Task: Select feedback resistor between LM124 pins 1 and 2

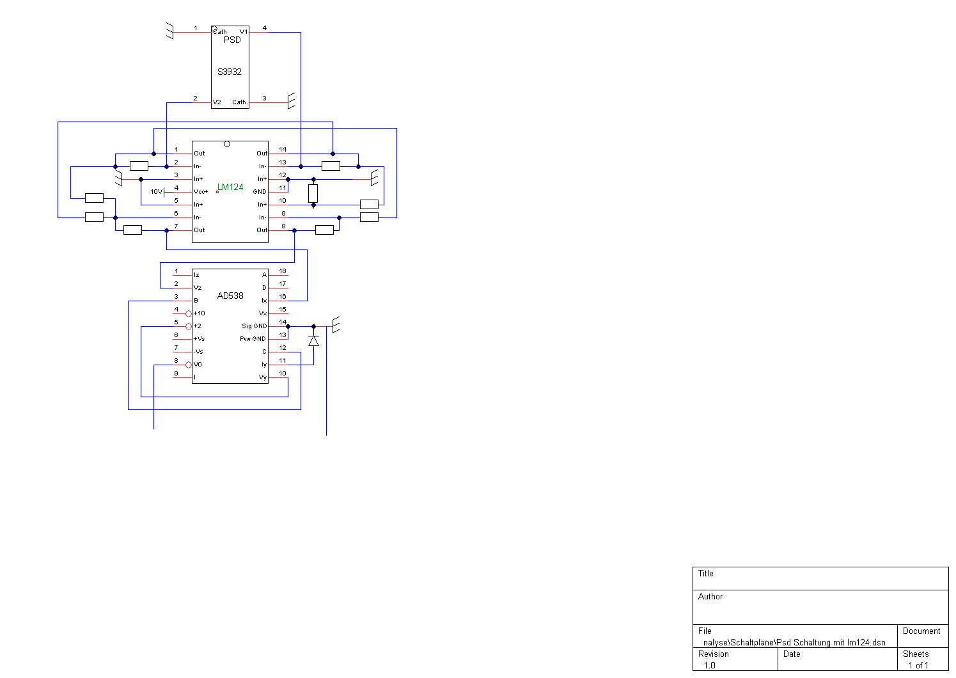Action: [x=139, y=166]
